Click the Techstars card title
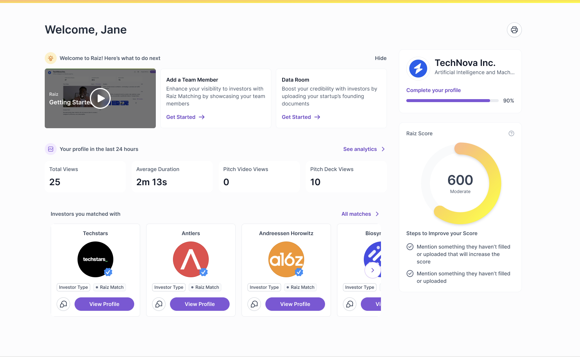This screenshot has height=357, width=580. click(95, 233)
